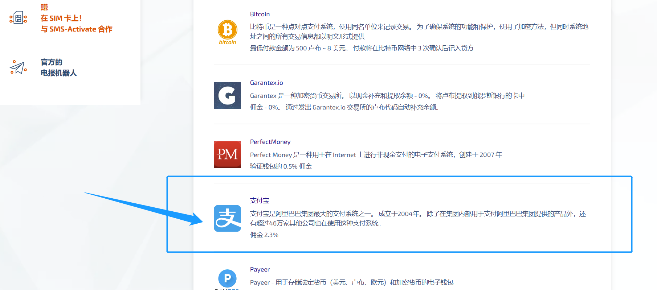
Task: Open the Payeer payment title link
Action: 260,269
